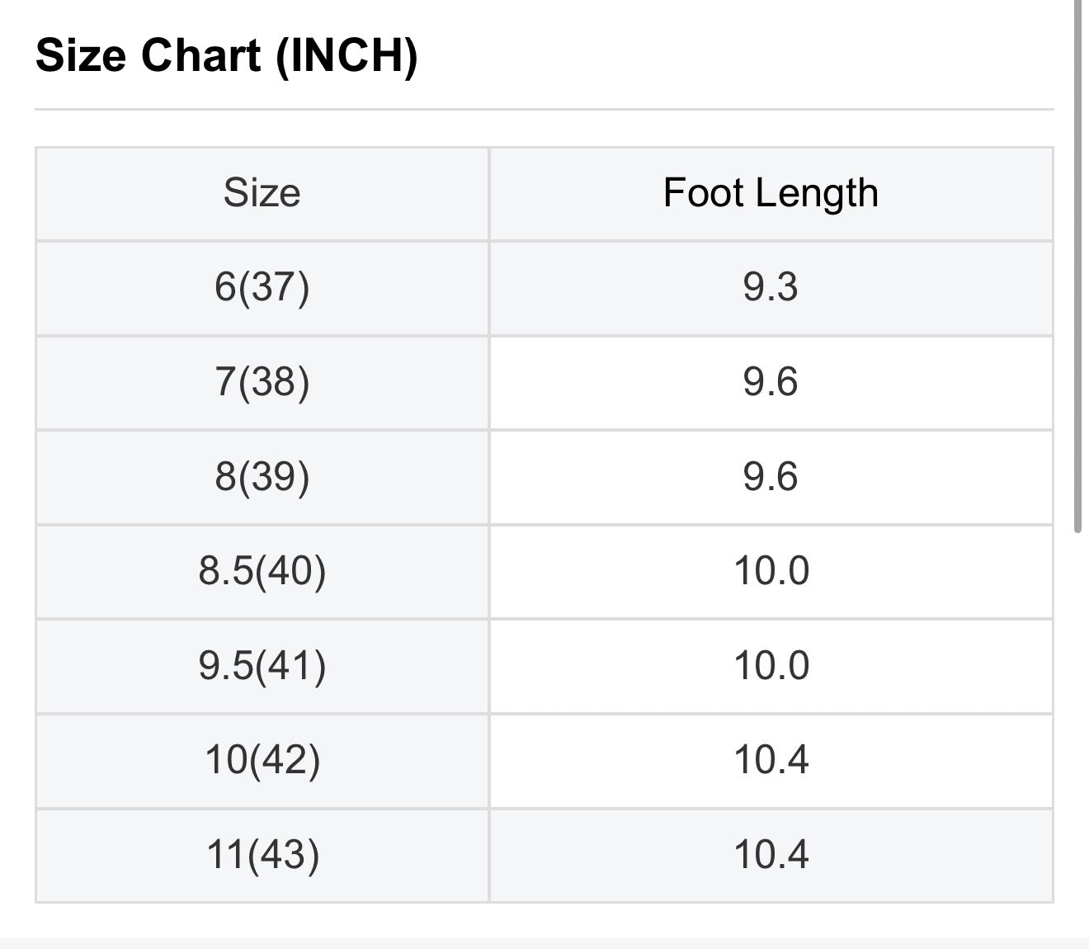
Task: Click foot length 10.0 for size 9.5(41)
Action: [x=771, y=665]
